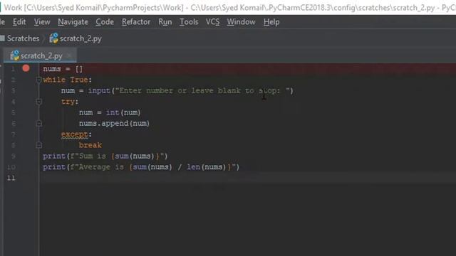Place cursor on 'nums = []' line
Viewport: 456px width, 256px height.
[x=63, y=69]
